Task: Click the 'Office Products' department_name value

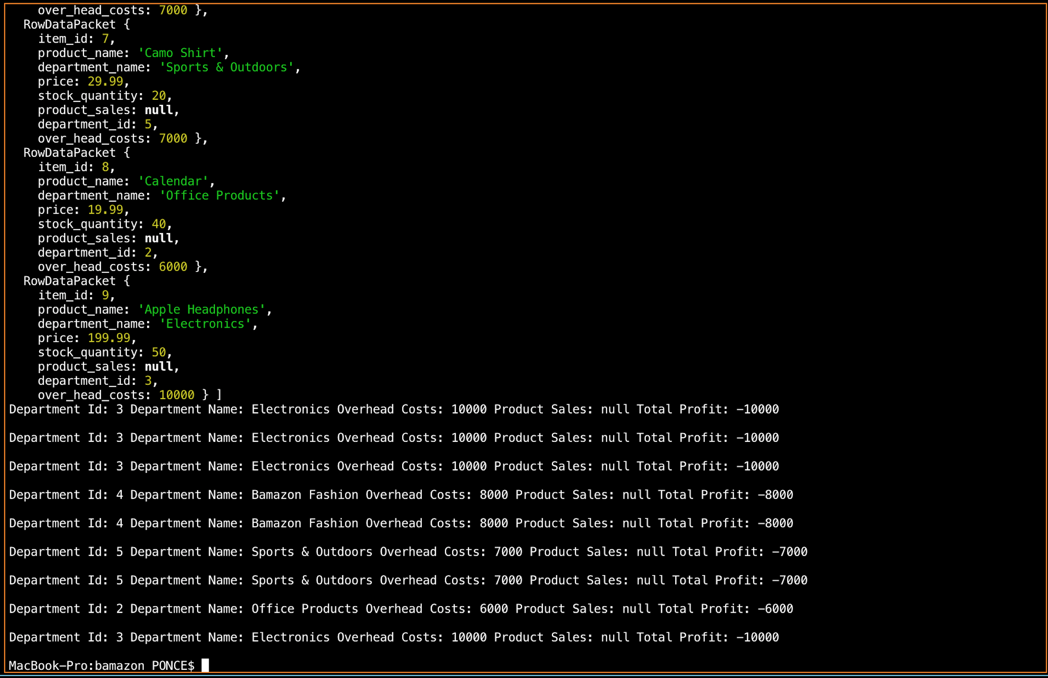Action: click(x=219, y=196)
